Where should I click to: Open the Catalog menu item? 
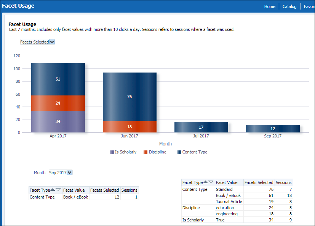(x=289, y=6)
